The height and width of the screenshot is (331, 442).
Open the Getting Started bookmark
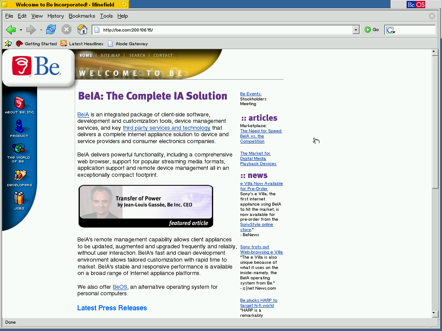coord(36,44)
